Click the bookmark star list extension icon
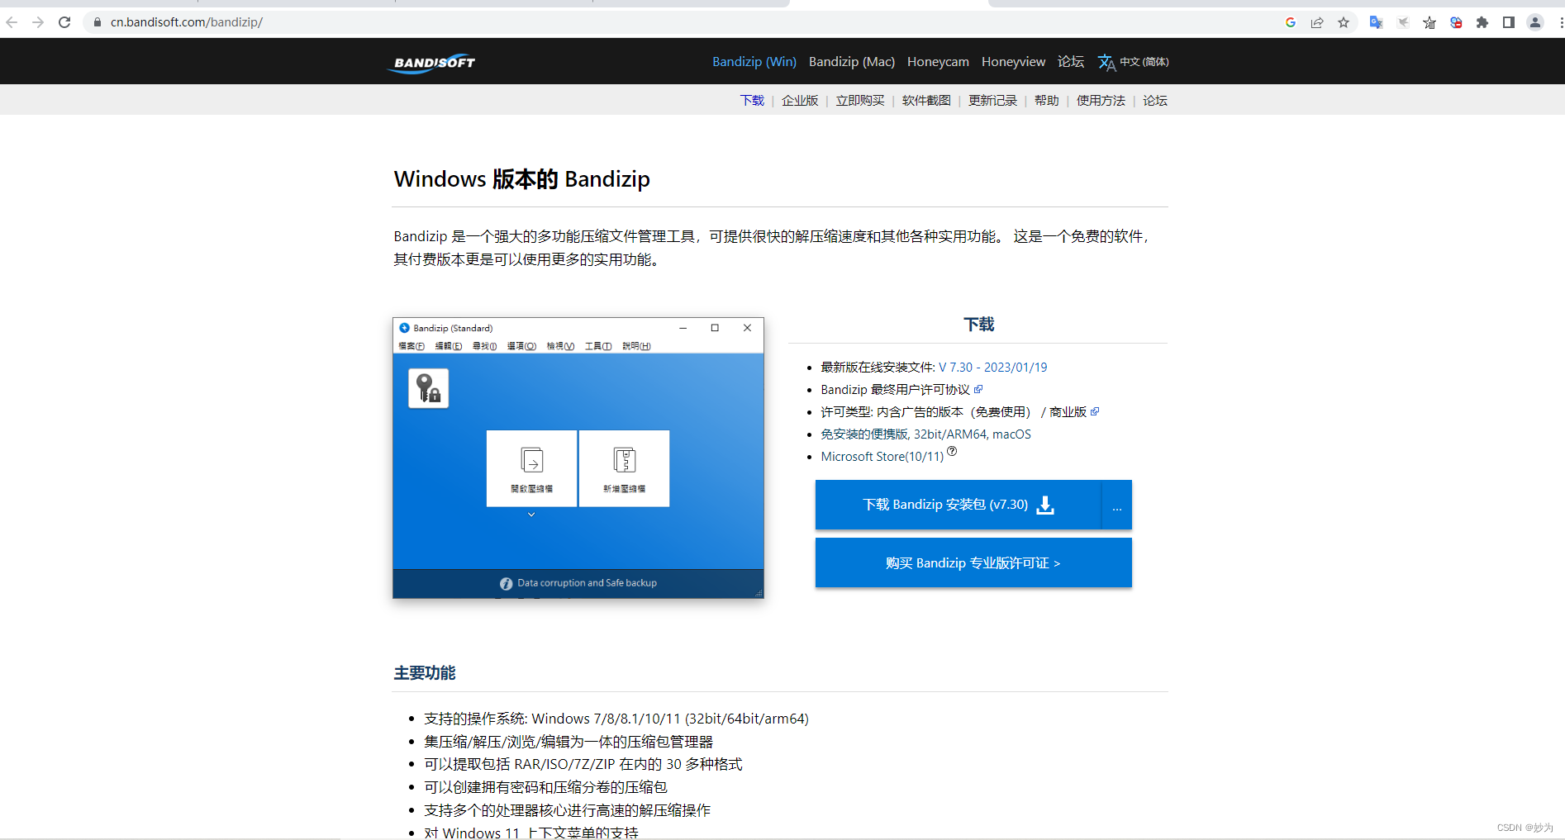Image resolution: width=1565 pixels, height=840 pixels. pyautogui.click(x=1429, y=22)
